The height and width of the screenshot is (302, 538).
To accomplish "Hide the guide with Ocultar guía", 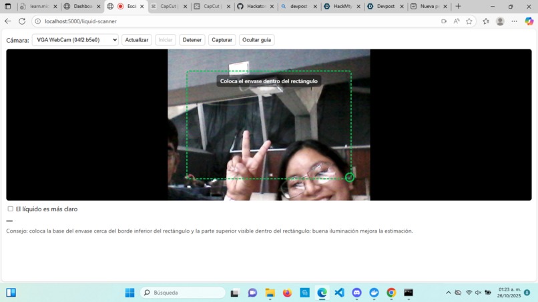I will pos(256,40).
